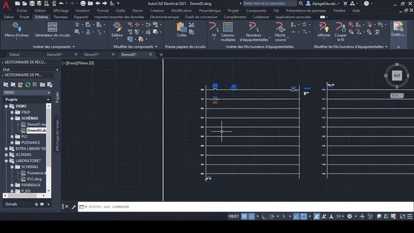Open the help question mark icon
The width and height of the screenshot is (414, 233).
coord(367,3)
